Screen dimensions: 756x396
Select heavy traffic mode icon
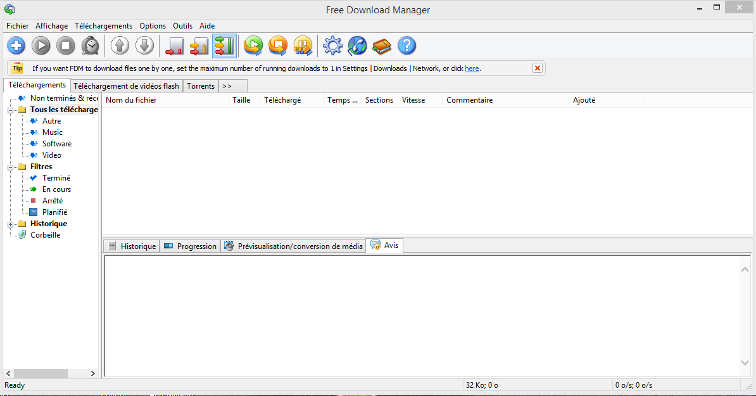[x=224, y=46]
